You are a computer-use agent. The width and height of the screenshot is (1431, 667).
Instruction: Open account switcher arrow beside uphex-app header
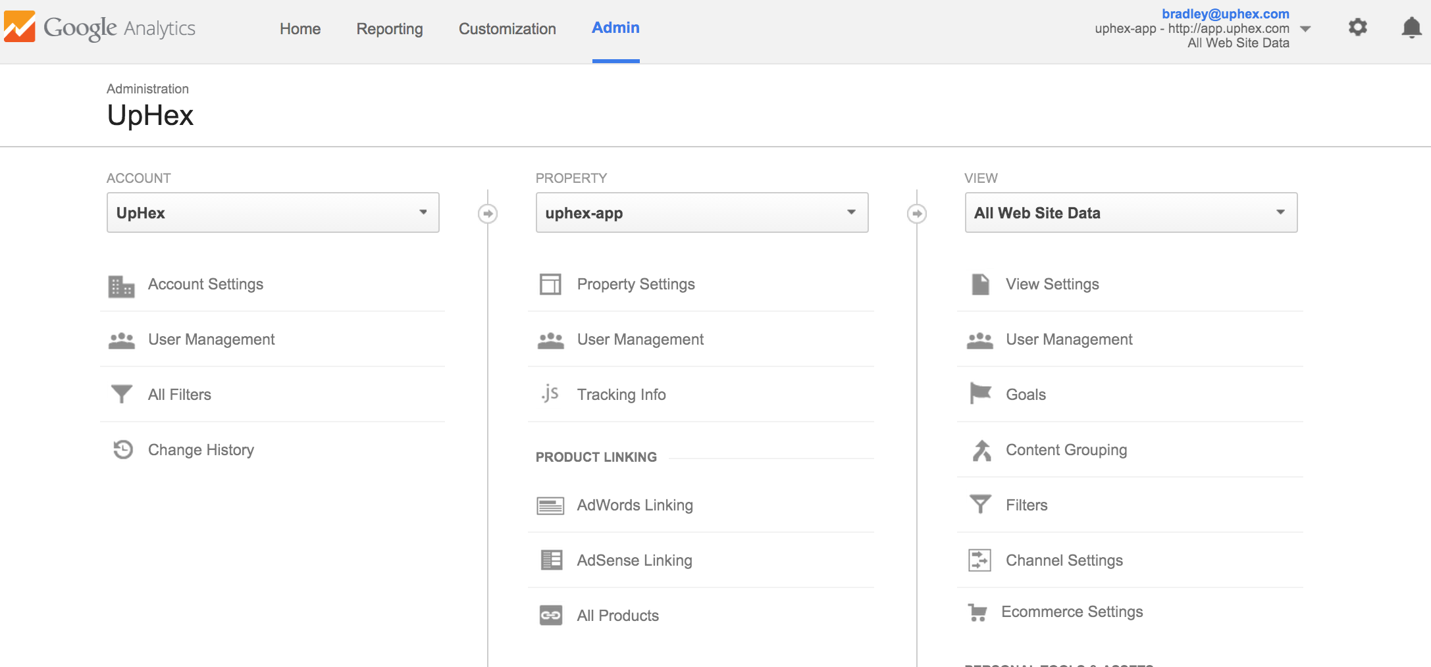coord(1305,29)
